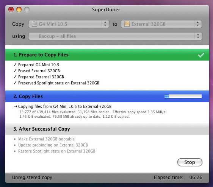Click the 1.45 GiB evaluated status line
Image resolution: width=213 pixels, height=187 pixels.
(x=74, y=117)
